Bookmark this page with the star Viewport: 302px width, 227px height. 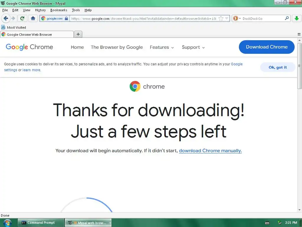(x=221, y=18)
